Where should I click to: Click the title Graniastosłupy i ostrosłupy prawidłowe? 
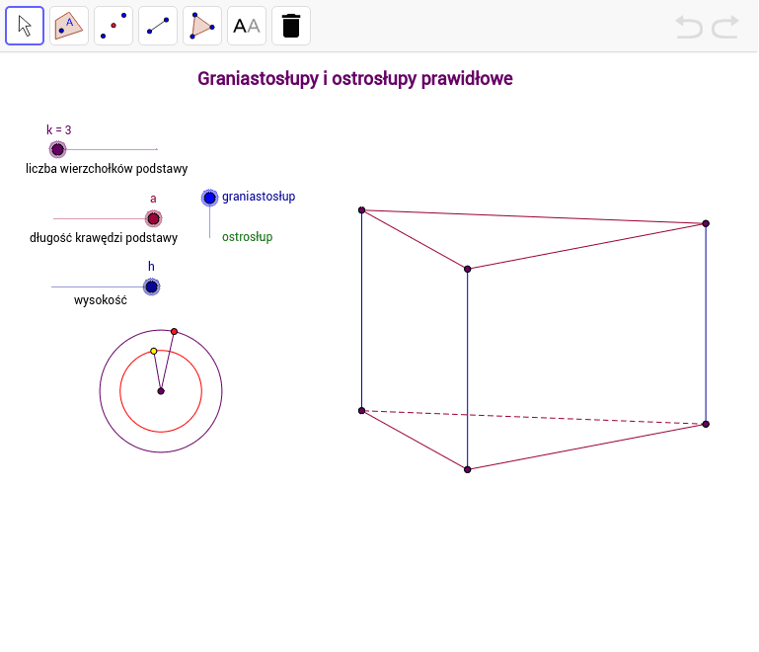(x=354, y=78)
